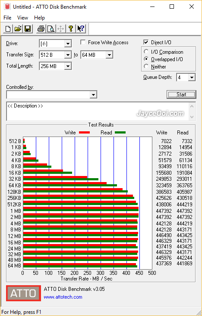
Task: Expand the Queue Depth dropdown
Action: click(192, 78)
